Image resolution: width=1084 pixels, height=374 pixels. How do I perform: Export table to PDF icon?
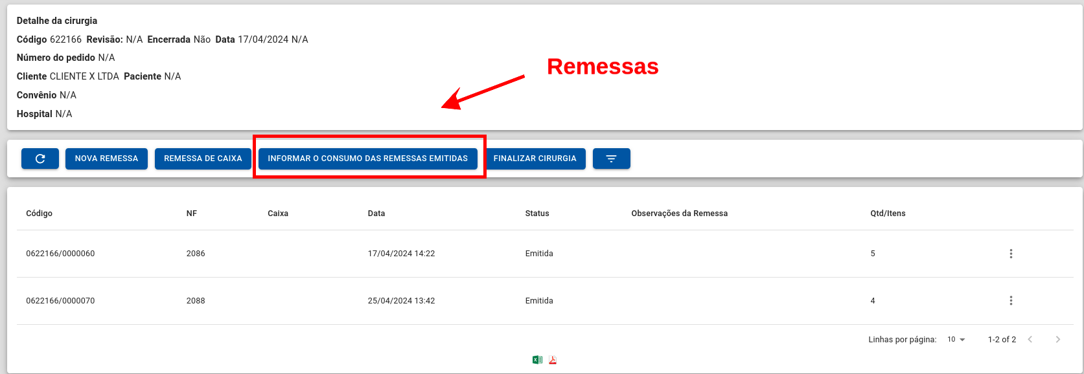tap(553, 360)
